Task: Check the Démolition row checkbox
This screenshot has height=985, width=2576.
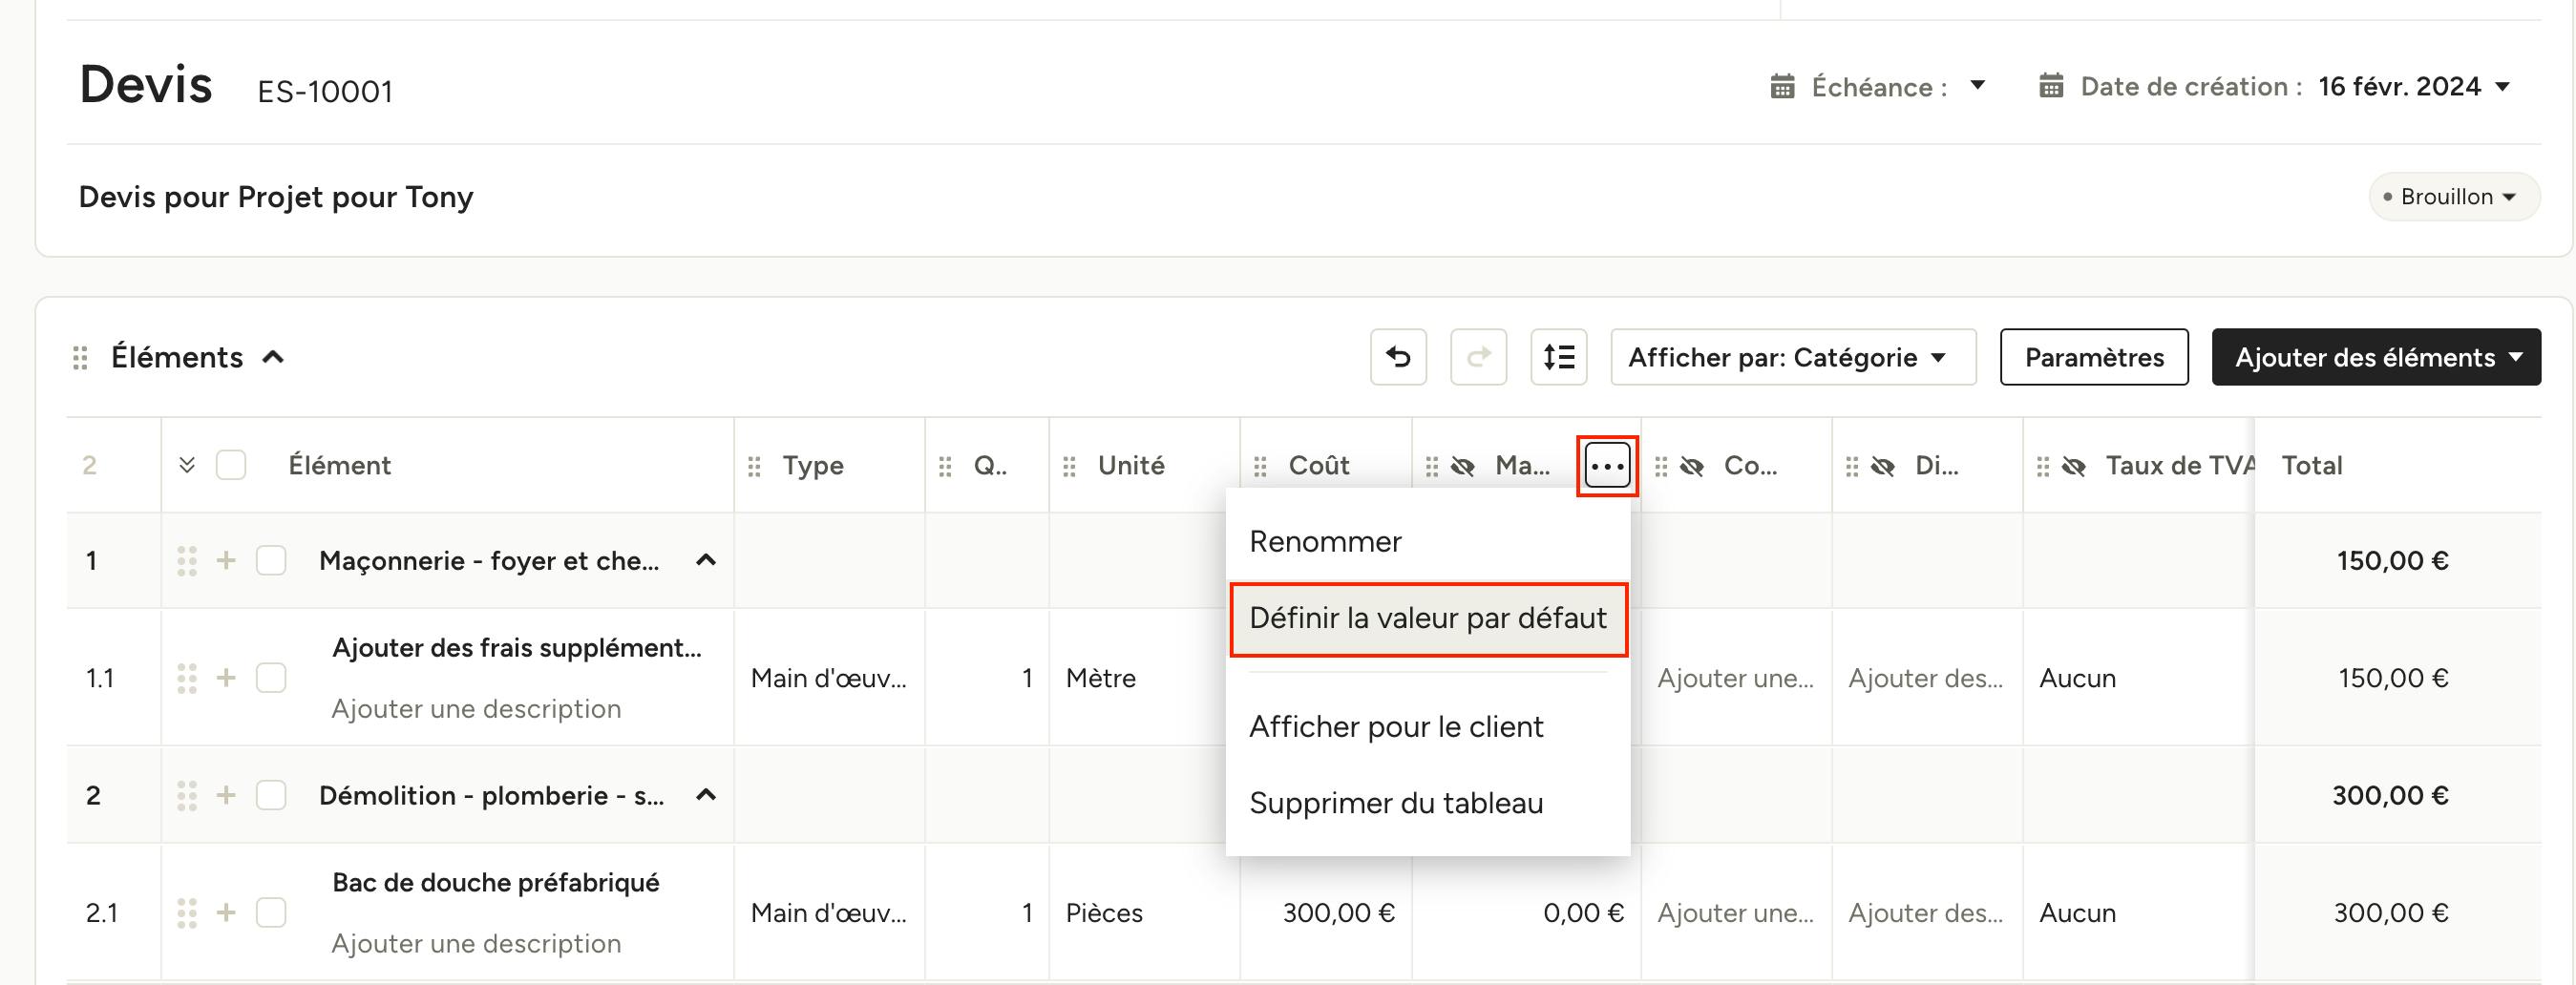Action: click(x=271, y=795)
